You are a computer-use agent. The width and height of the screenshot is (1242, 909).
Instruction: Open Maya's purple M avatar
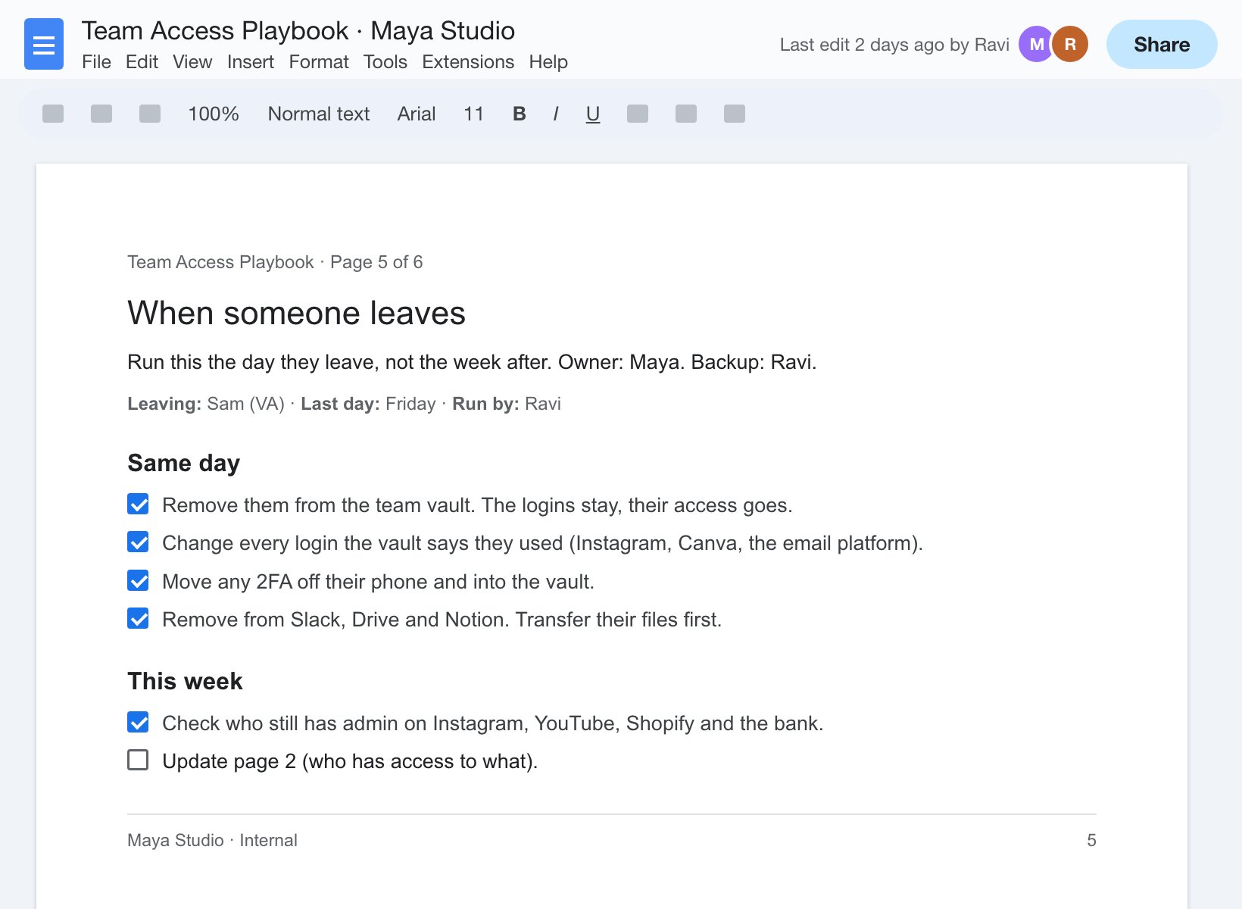[1037, 44]
